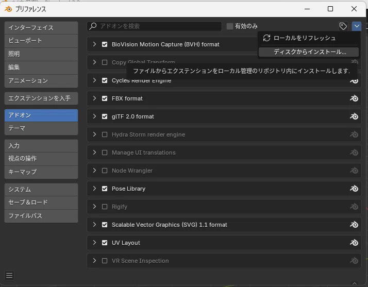The height and width of the screenshot is (287, 368).
Task: Click the refresh arrows icon beside ローカルをリフレッシュ
Action: [266, 38]
